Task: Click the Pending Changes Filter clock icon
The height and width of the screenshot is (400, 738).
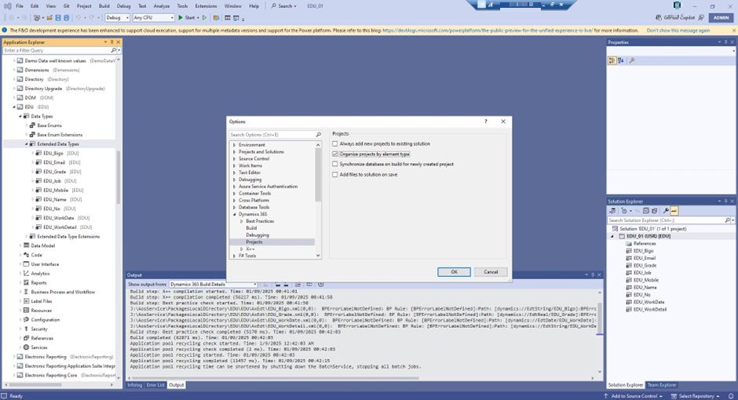Action: tap(625, 211)
